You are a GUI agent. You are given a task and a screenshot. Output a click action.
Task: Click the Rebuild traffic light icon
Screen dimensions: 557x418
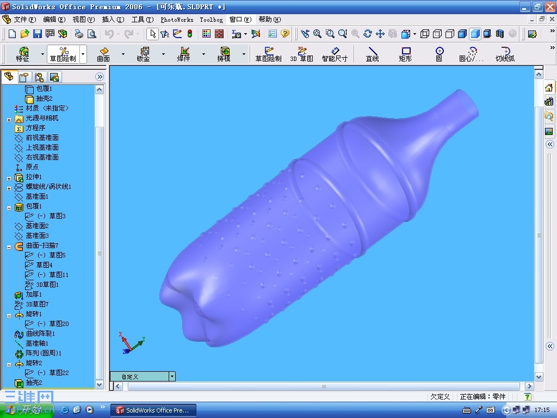(x=190, y=34)
